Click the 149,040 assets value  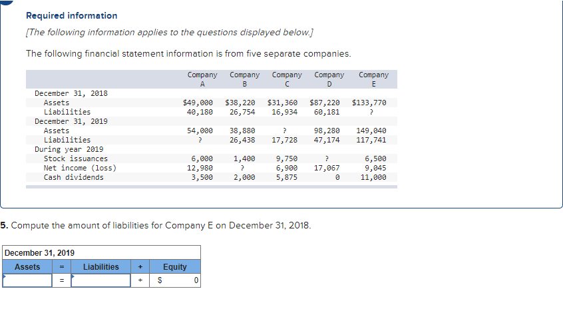coord(371,131)
